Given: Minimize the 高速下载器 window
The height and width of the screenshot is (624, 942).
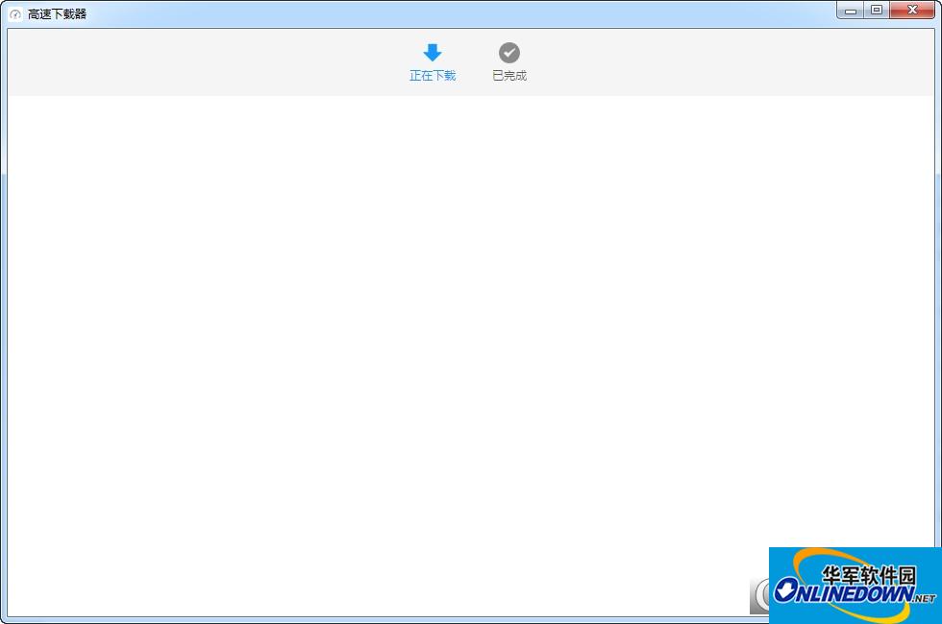Looking at the screenshot, I should point(850,11).
